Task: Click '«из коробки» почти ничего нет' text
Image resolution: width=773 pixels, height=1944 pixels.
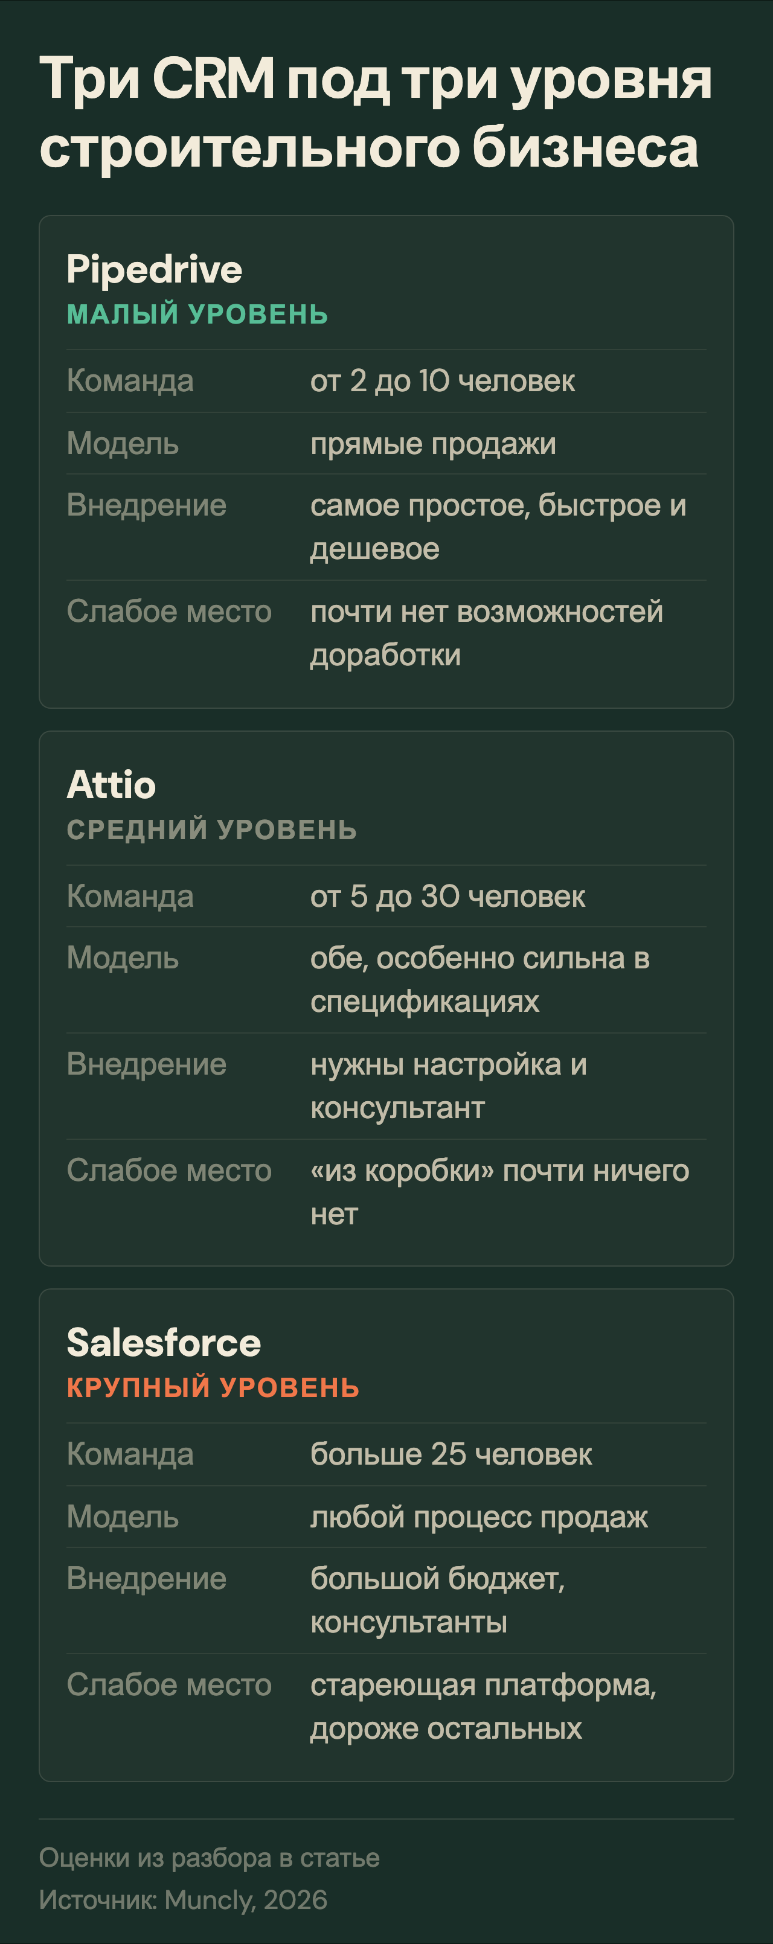Action: (x=500, y=1192)
